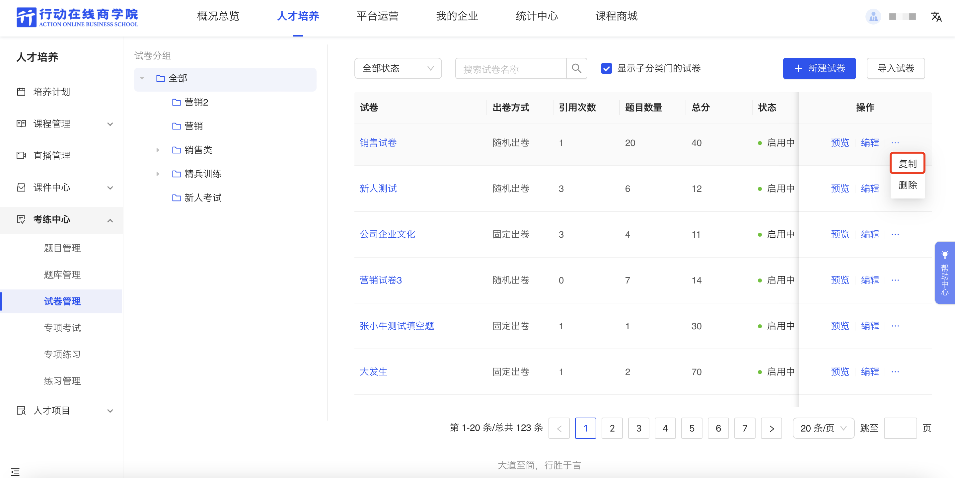The height and width of the screenshot is (478, 955).
Task: Click the 直播管理 camera icon
Action: [21, 155]
